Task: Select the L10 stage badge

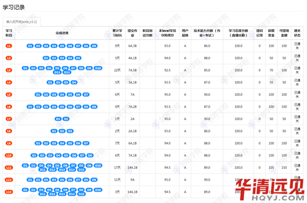Action: tap(9, 155)
